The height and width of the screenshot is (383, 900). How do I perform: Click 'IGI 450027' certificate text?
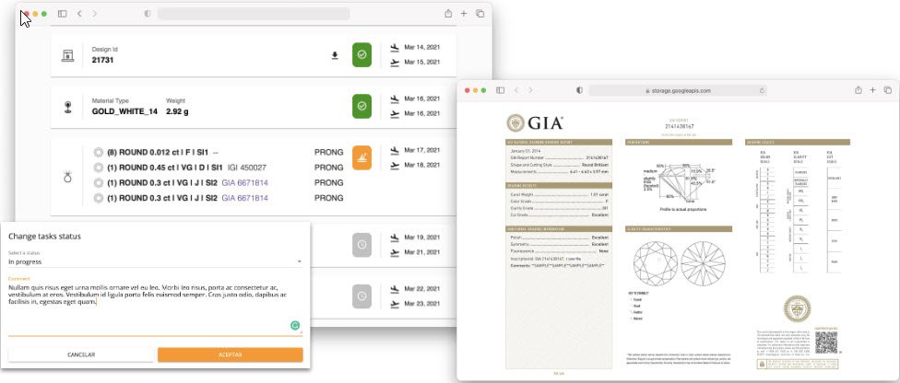click(x=247, y=168)
